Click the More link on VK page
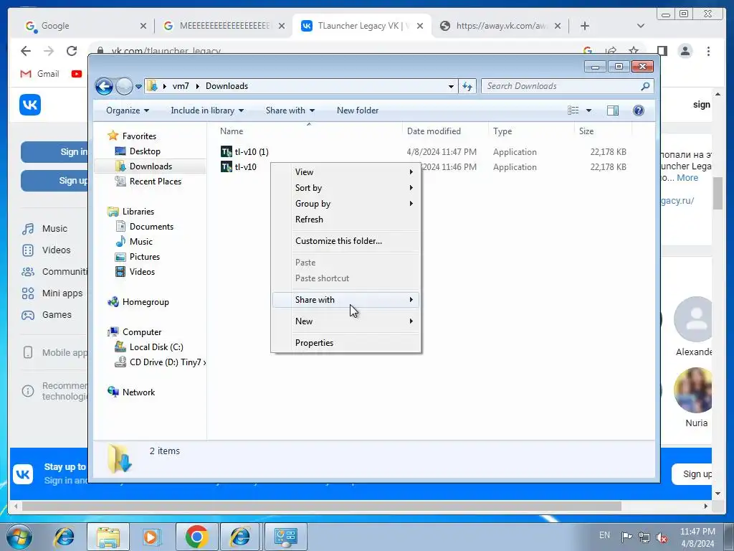 coord(687,178)
